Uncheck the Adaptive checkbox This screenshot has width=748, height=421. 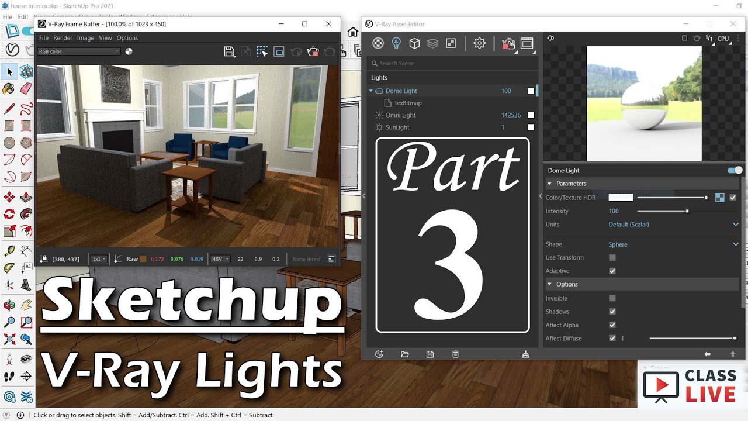click(x=612, y=271)
